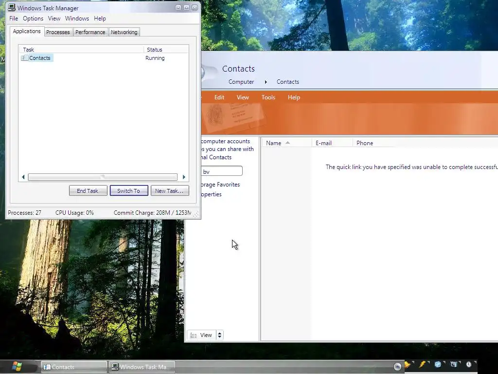
Task: Open the Contacts window's Help menu
Action: pos(294,97)
